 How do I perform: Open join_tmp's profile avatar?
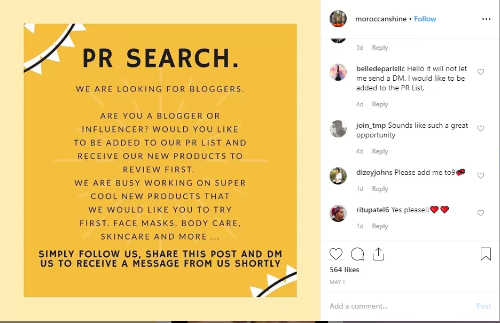(338, 129)
